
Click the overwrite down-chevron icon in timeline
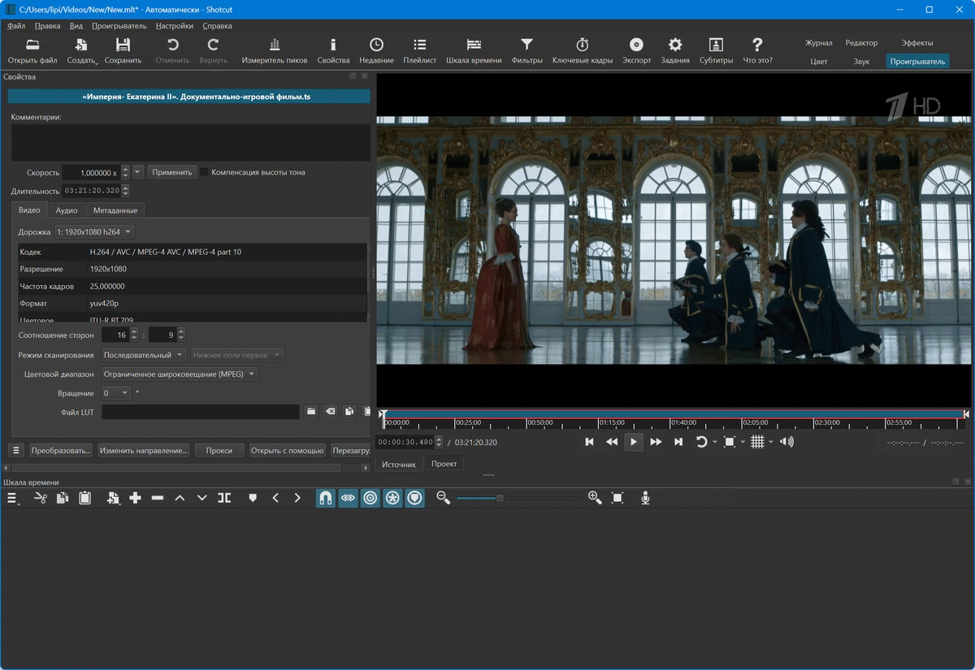click(x=202, y=498)
